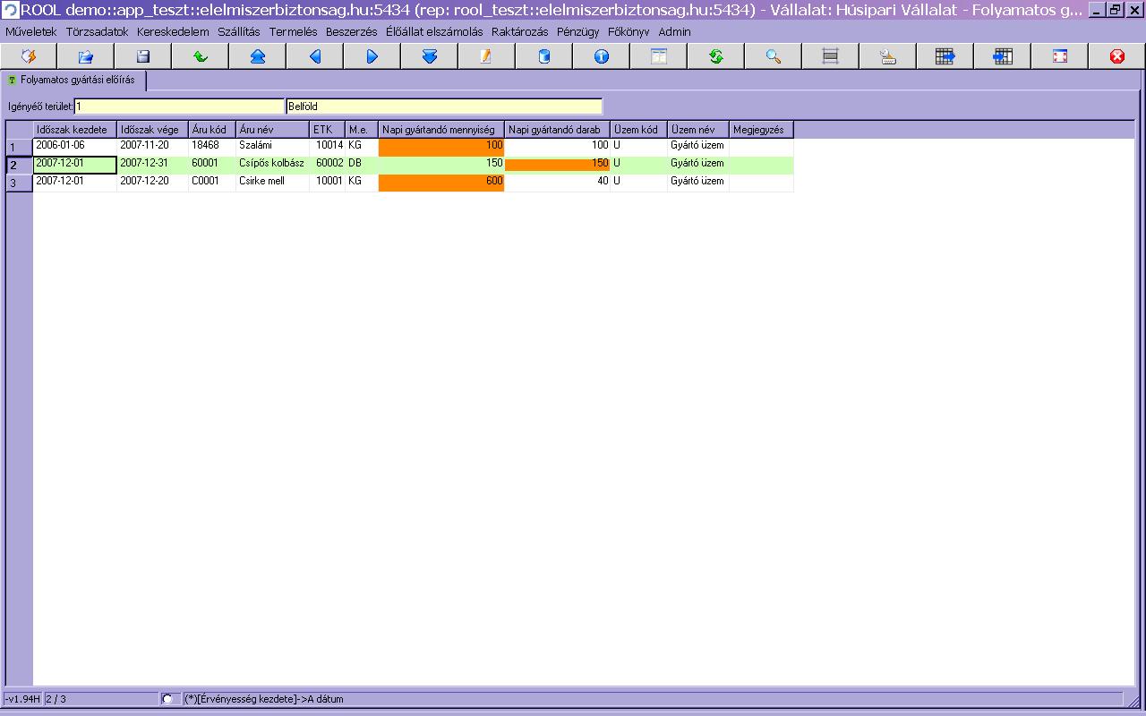Viewport: 1146px width, 716px height.
Task: Open the Admin menu
Action: click(675, 31)
